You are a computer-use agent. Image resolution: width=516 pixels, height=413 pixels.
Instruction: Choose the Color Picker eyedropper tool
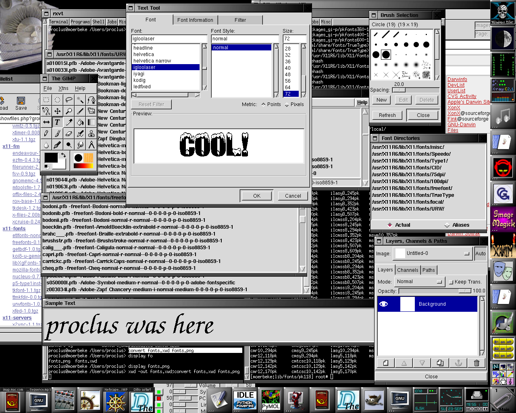point(69,122)
